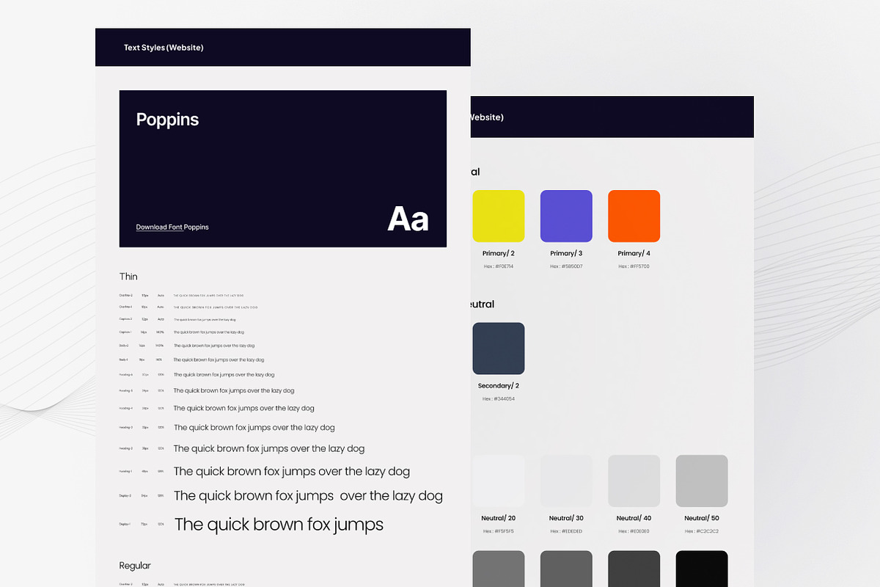880x587 pixels.
Task: Click the Neutral/ 50 label
Action: pos(702,518)
